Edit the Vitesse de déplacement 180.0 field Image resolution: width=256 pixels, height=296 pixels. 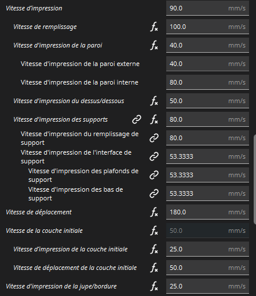[x=207, y=212]
